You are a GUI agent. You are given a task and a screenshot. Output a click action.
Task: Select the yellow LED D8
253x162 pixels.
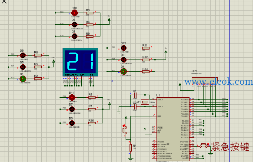pos(123,60)
